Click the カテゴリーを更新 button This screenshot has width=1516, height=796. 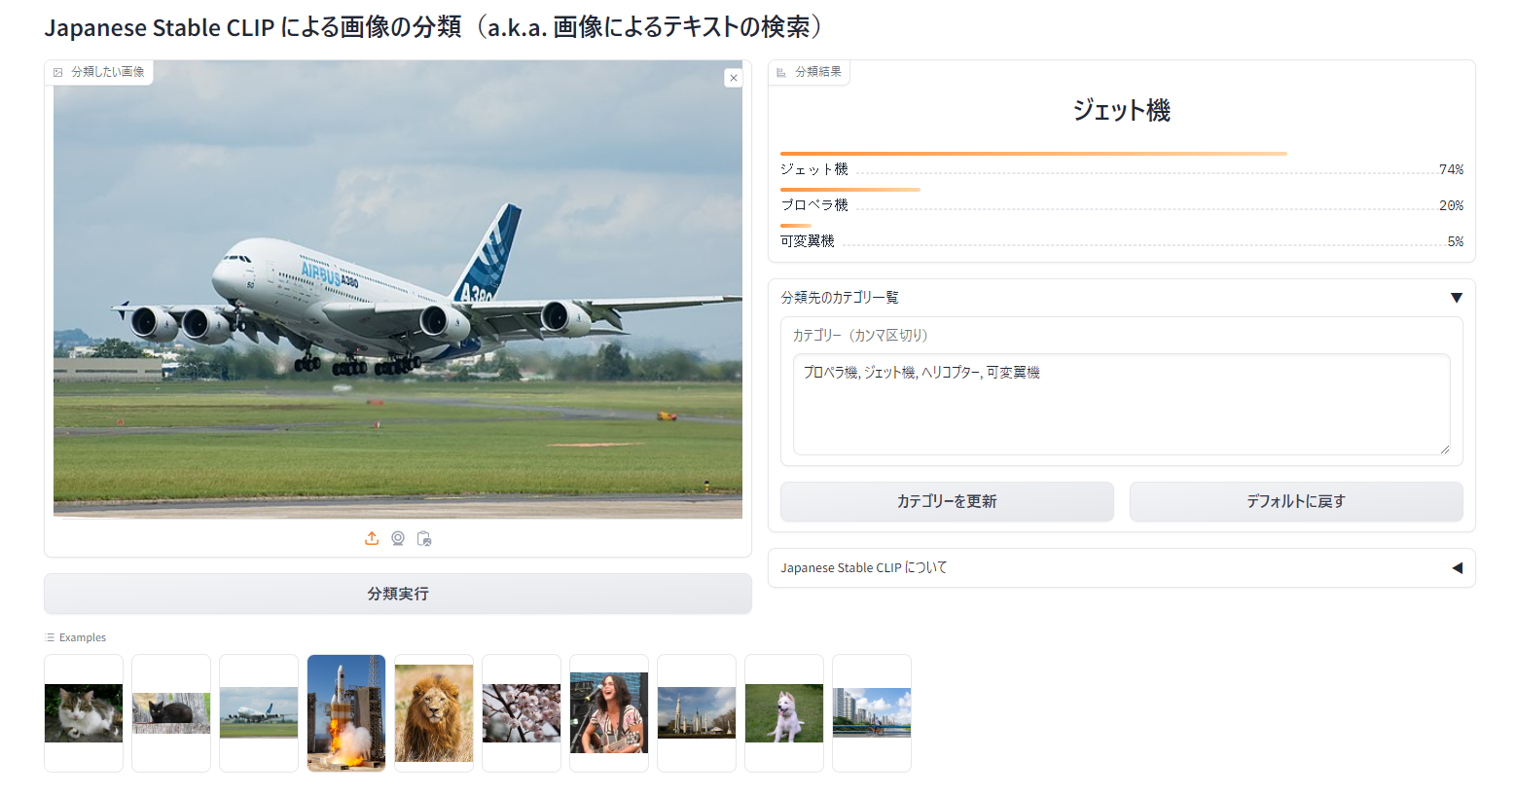click(x=947, y=501)
